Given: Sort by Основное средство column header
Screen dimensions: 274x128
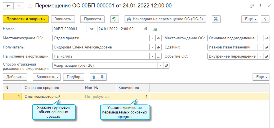Looking at the screenshot, I should click(x=52, y=88).
